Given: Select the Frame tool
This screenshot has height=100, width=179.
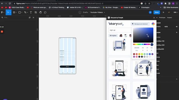Looking at the screenshot, I should 14,12.
